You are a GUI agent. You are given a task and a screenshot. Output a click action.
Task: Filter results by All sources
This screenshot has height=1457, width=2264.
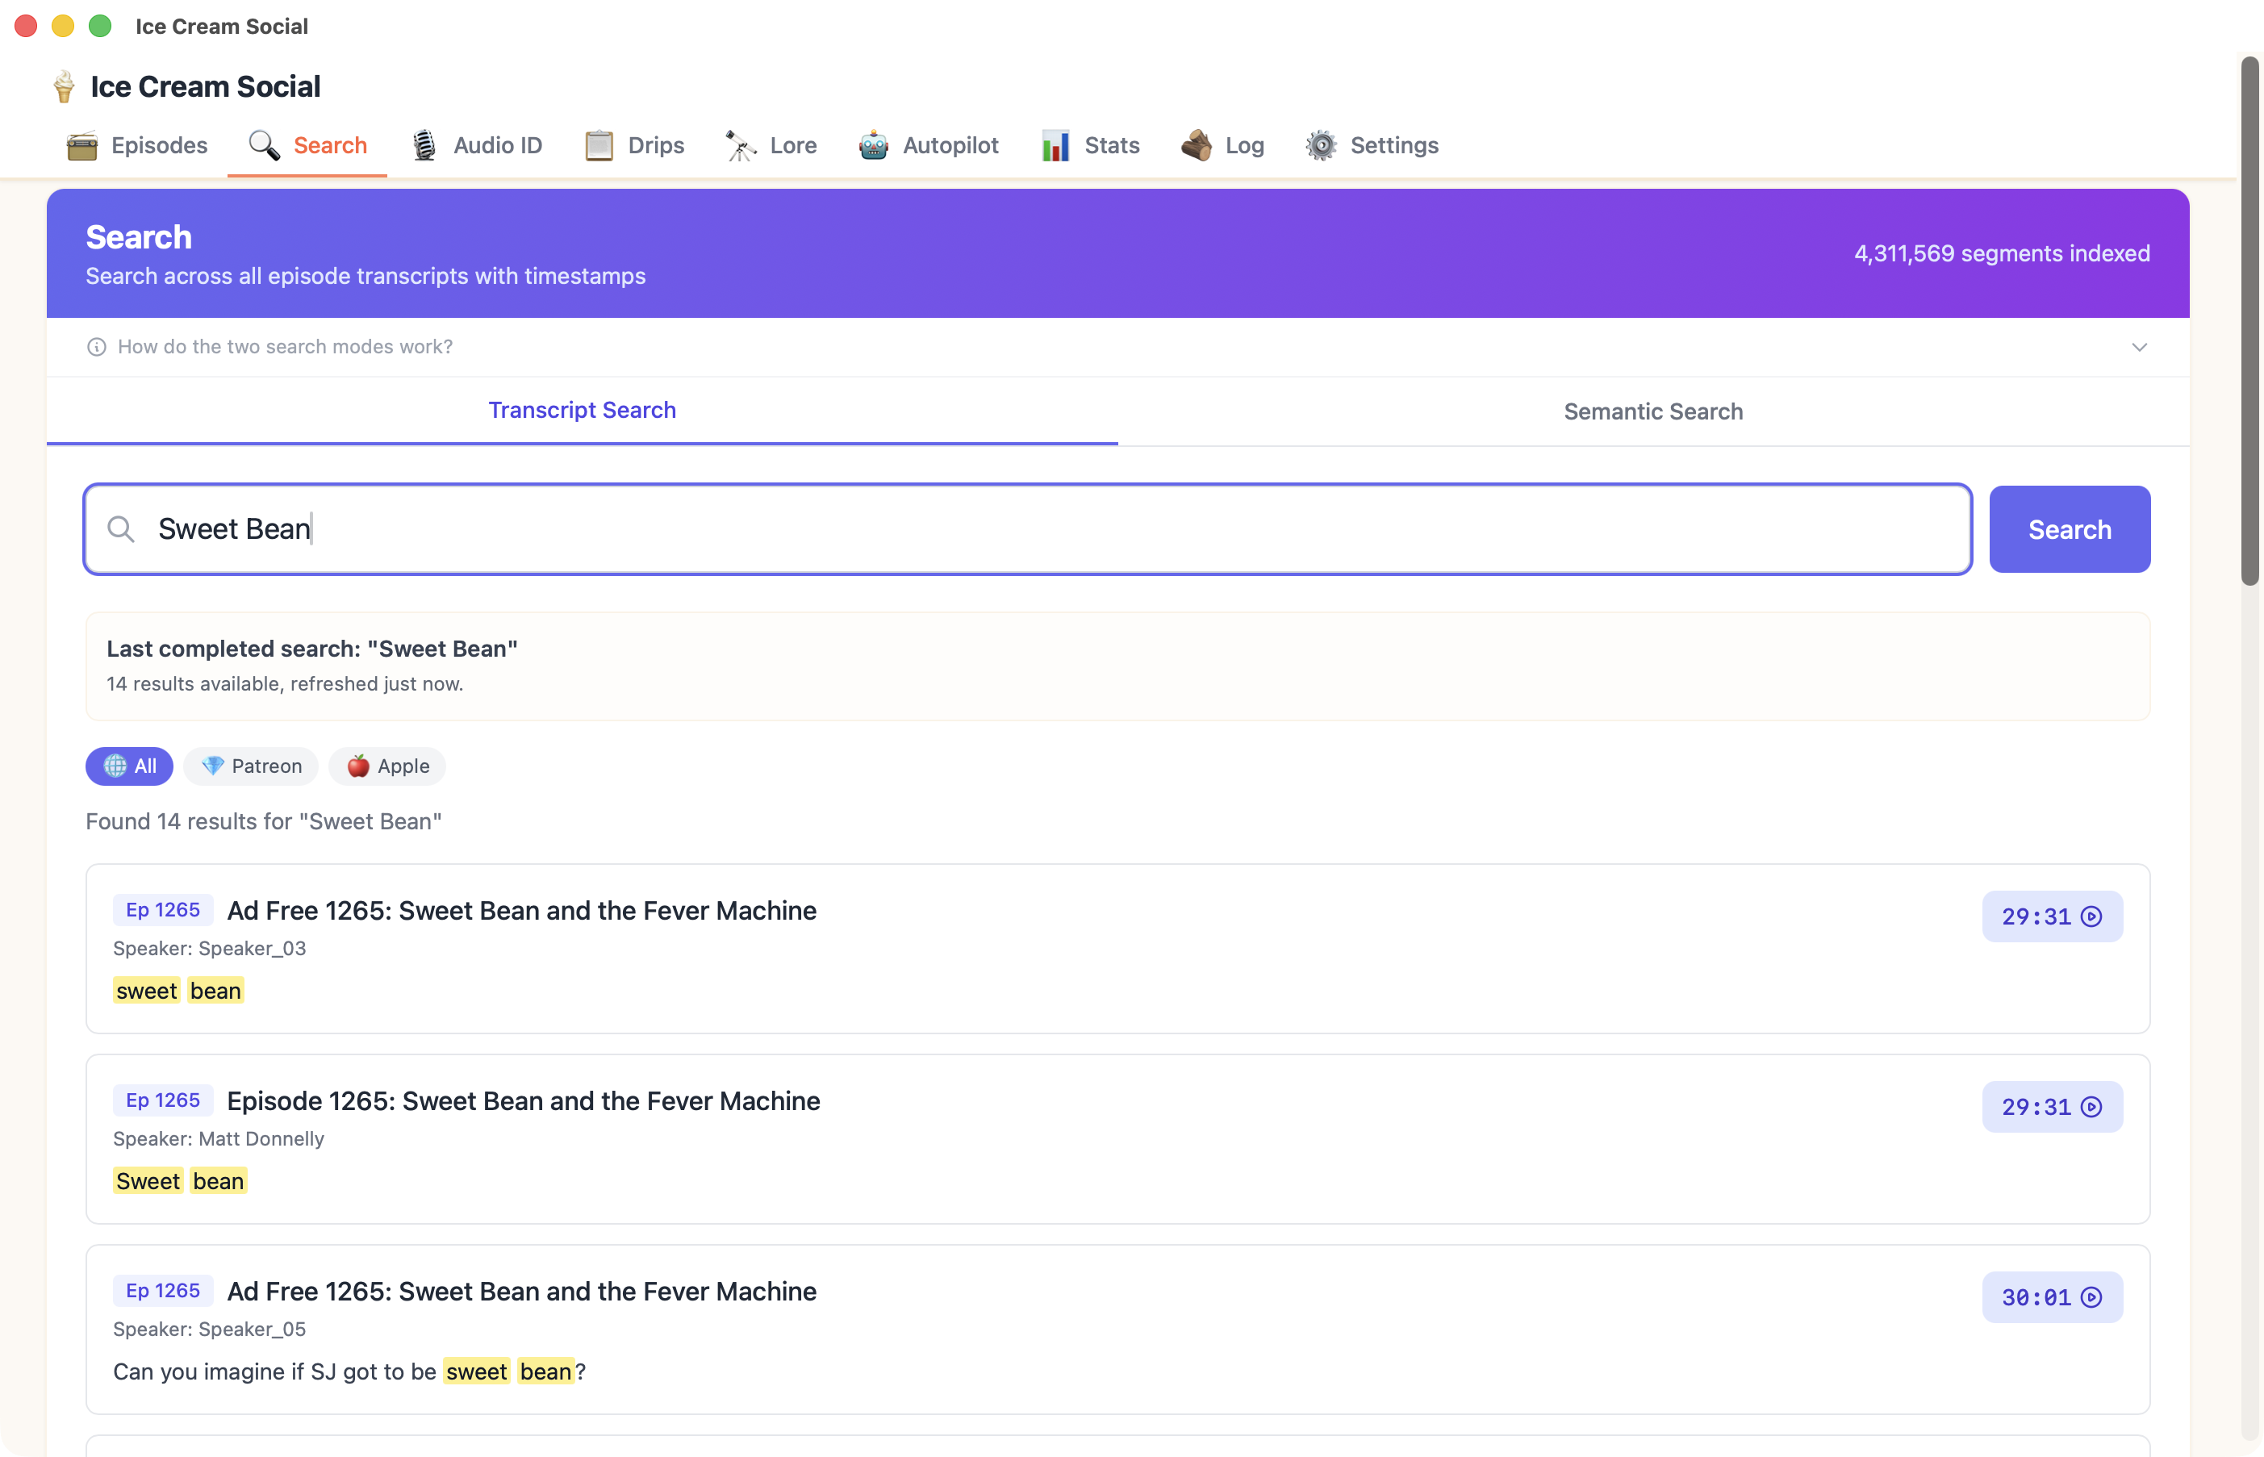[128, 766]
